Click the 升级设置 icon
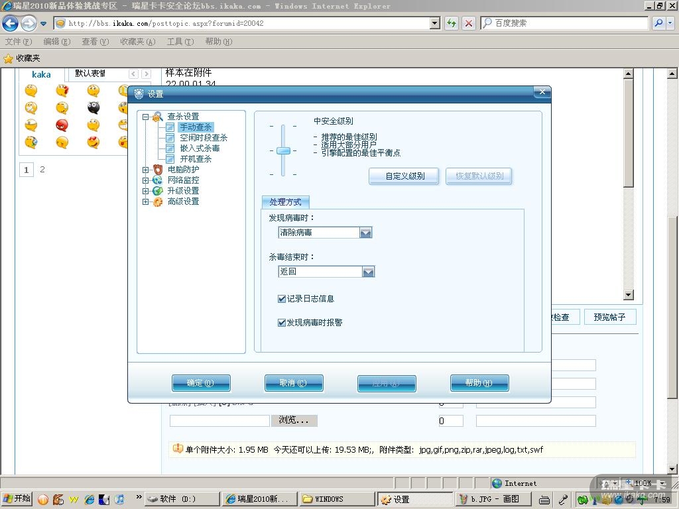 click(158, 190)
